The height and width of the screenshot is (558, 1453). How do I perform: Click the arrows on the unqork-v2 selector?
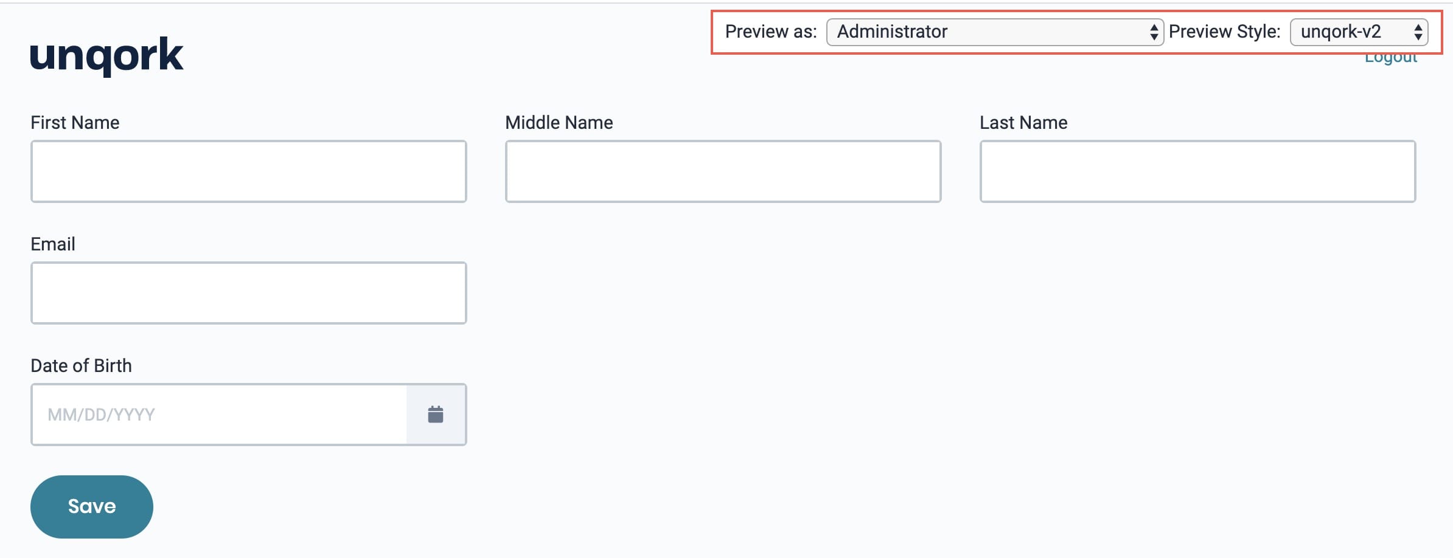pyautogui.click(x=1418, y=32)
